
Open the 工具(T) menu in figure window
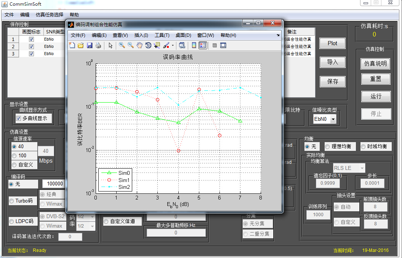(x=162, y=35)
